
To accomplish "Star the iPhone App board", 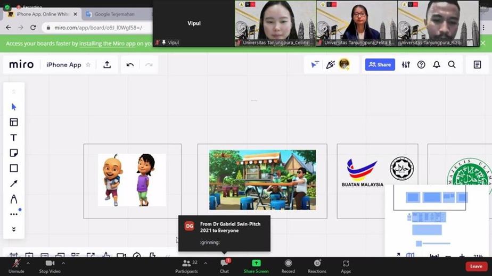I will 88,65.
